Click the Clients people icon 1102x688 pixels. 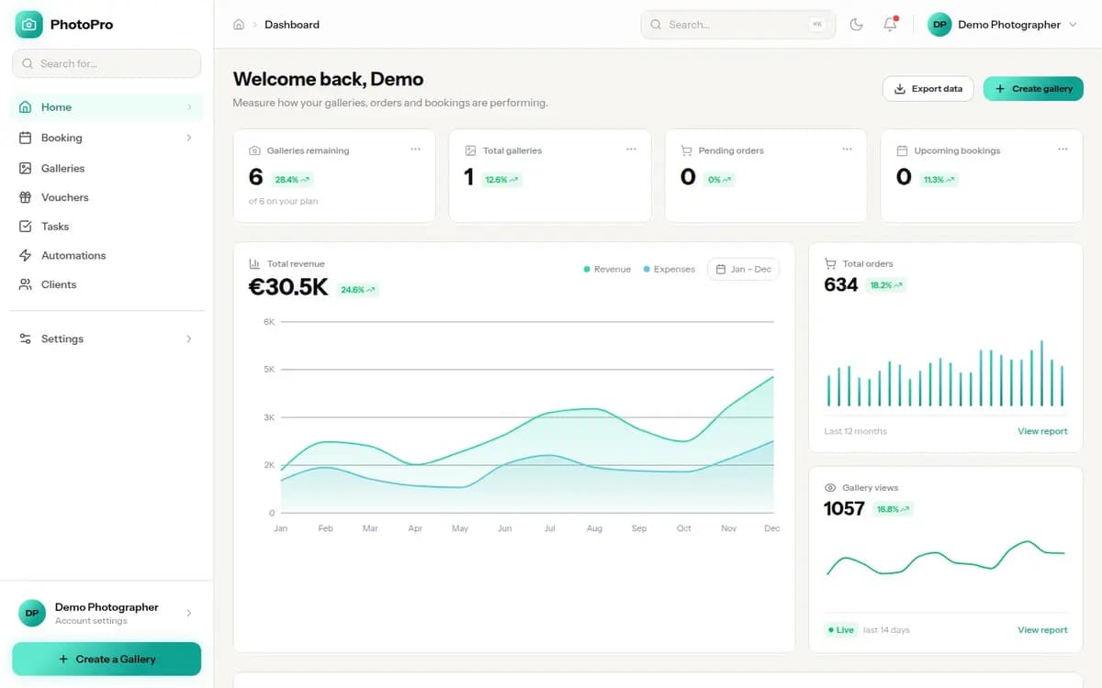pyautogui.click(x=25, y=284)
